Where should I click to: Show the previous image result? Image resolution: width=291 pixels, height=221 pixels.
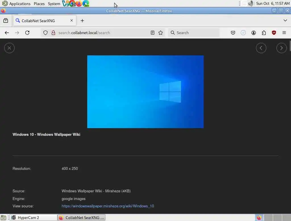261,48
